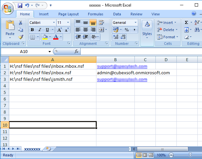
Task: Toggle Middle Align
Action: pos(85,23)
